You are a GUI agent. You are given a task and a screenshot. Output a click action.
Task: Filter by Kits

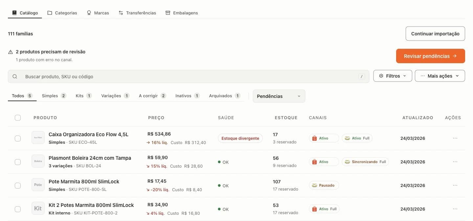tap(83, 96)
